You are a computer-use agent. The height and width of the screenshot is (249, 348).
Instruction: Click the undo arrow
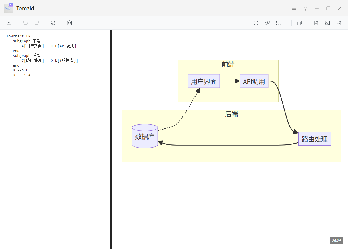click(x=25, y=23)
